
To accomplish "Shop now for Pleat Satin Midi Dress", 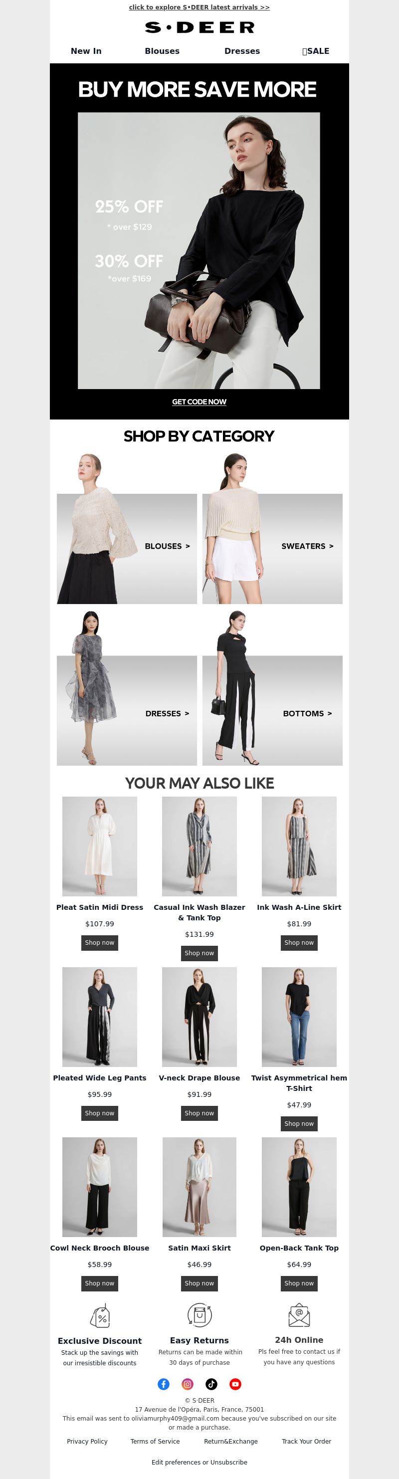I will [x=100, y=943].
